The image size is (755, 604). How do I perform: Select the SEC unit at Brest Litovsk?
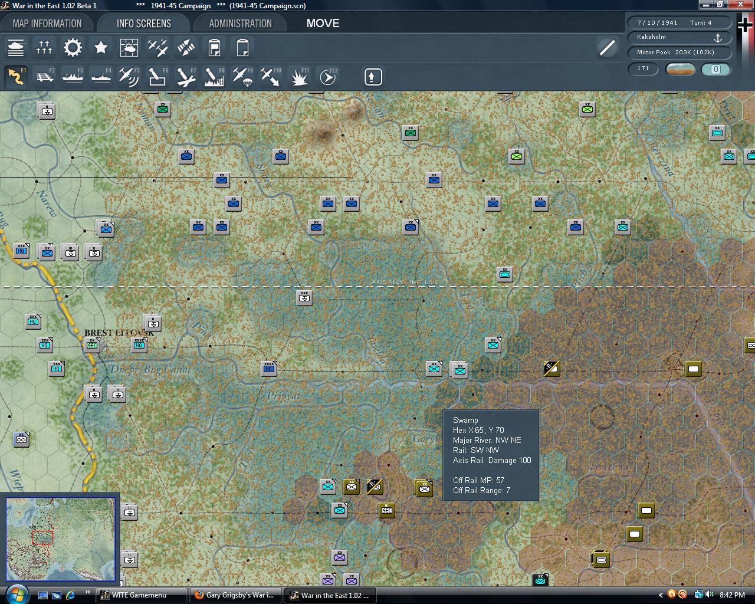click(x=91, y=345)
